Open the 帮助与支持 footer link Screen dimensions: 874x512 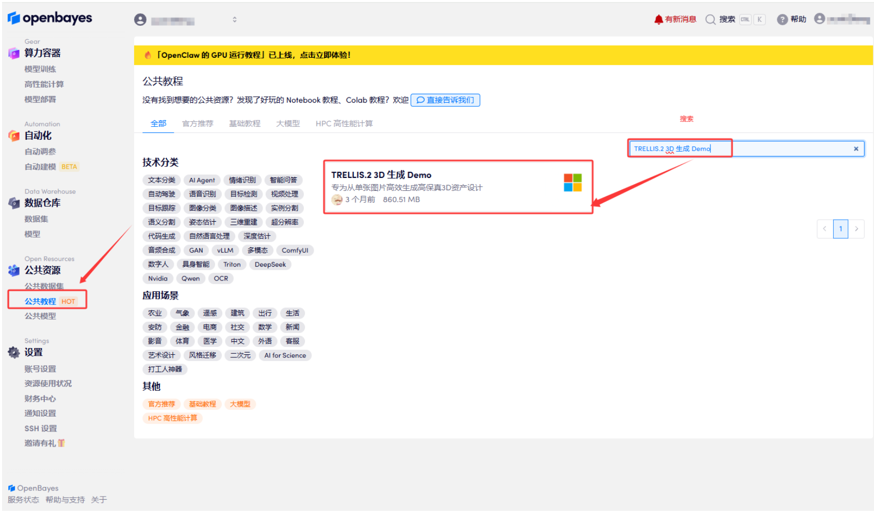pos(65,500)
